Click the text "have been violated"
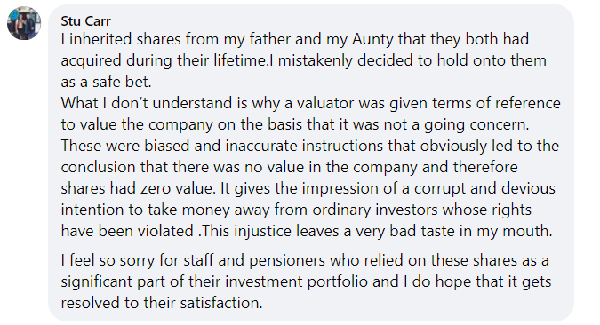The image size is (600, 325). (127, 232)
